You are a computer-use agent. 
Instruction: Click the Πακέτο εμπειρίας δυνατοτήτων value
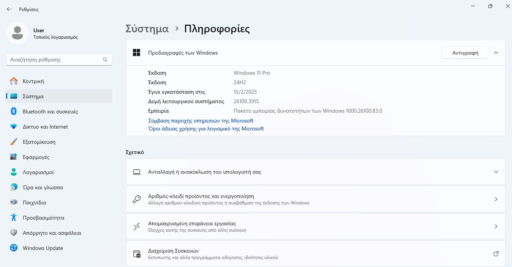308,111
